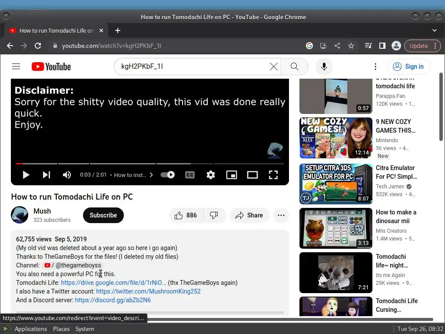The image size is (445, 334).
Task: Search with voice microphone icon
Action: [x=324, y=67]
